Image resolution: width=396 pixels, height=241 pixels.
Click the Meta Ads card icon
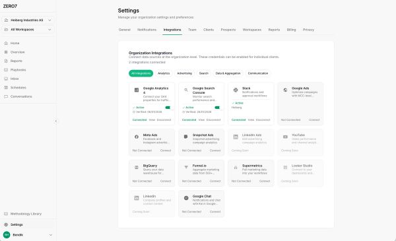137,137
